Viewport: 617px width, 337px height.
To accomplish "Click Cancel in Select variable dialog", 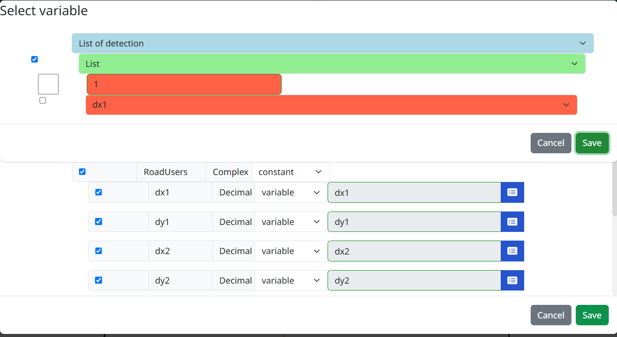I will (551, 143).
